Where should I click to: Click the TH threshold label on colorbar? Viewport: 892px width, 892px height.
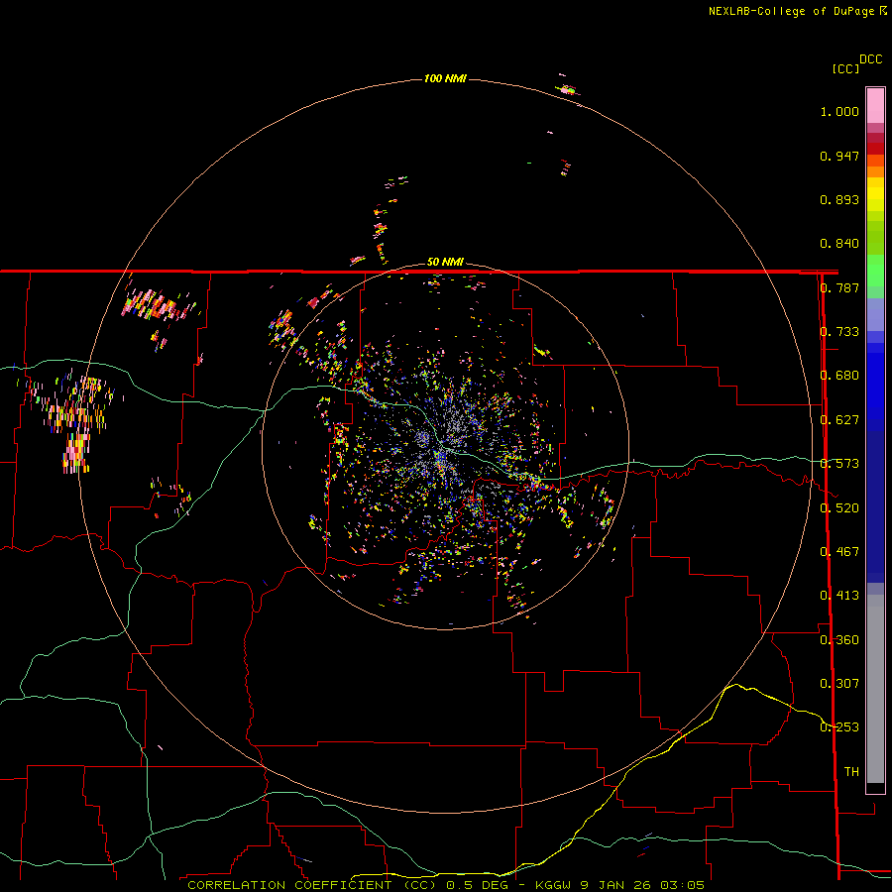[x=851, y=772]
